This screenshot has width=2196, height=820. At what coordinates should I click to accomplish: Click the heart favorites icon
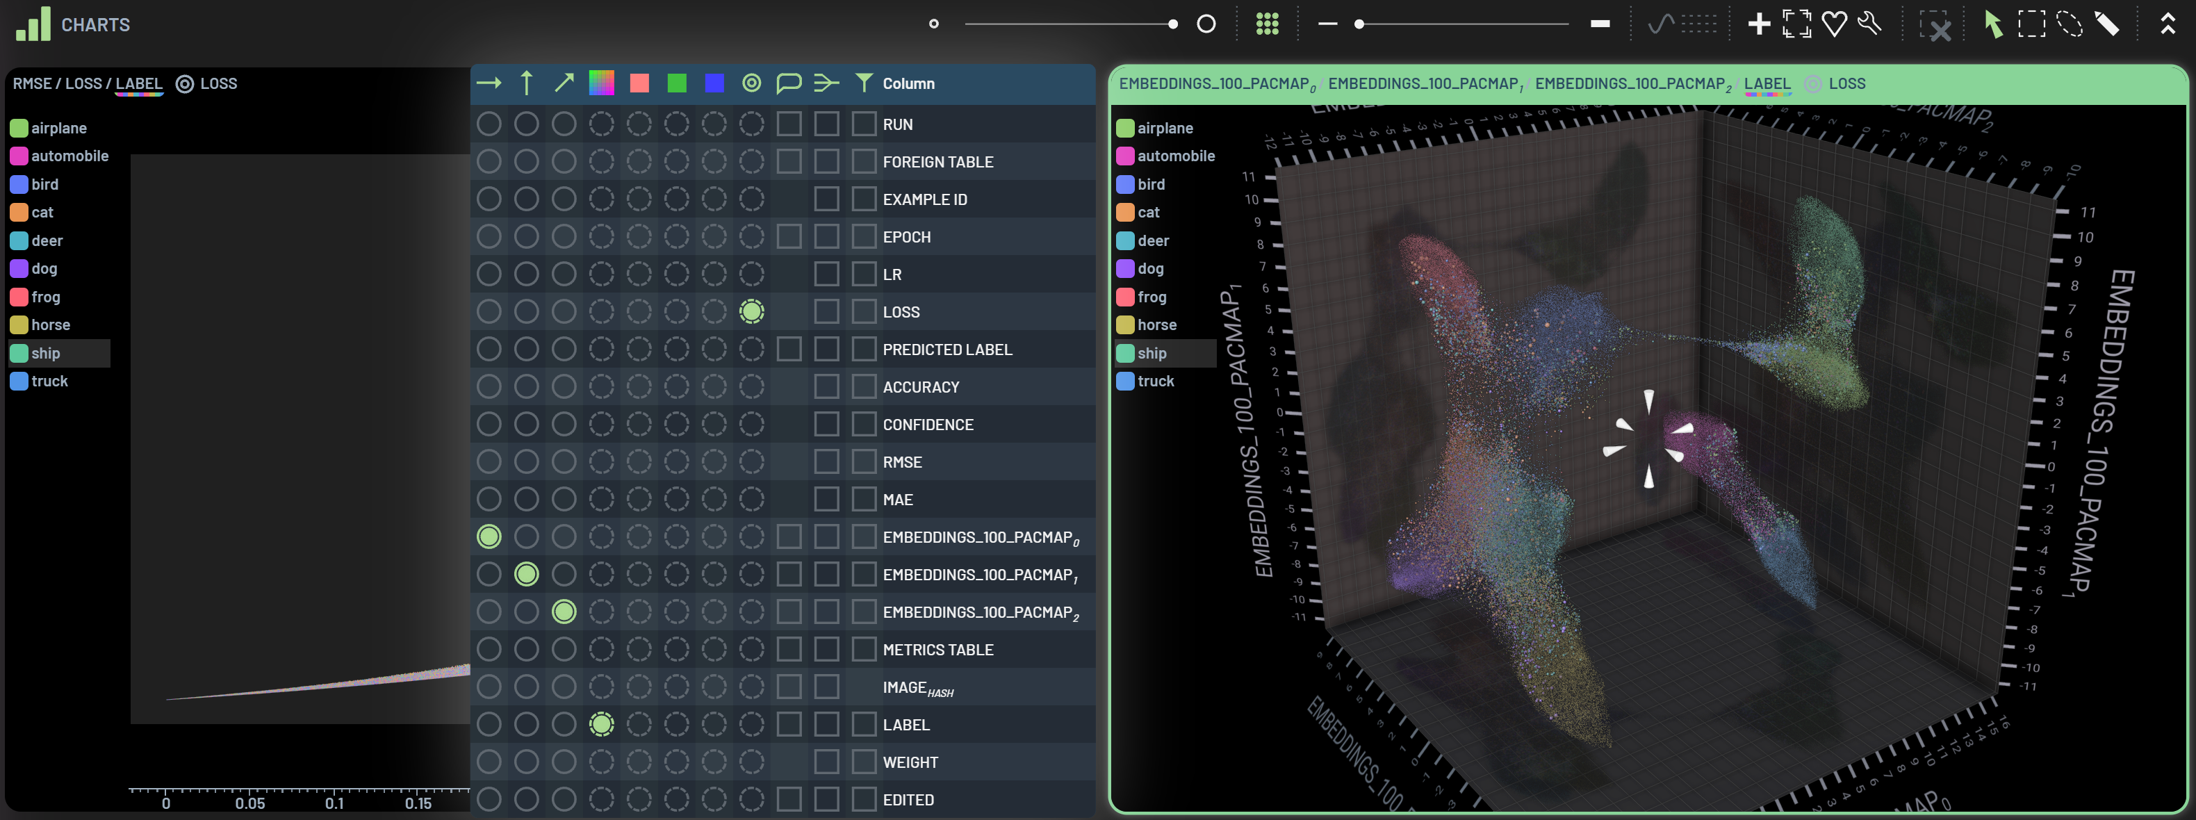click(1834, 24)
